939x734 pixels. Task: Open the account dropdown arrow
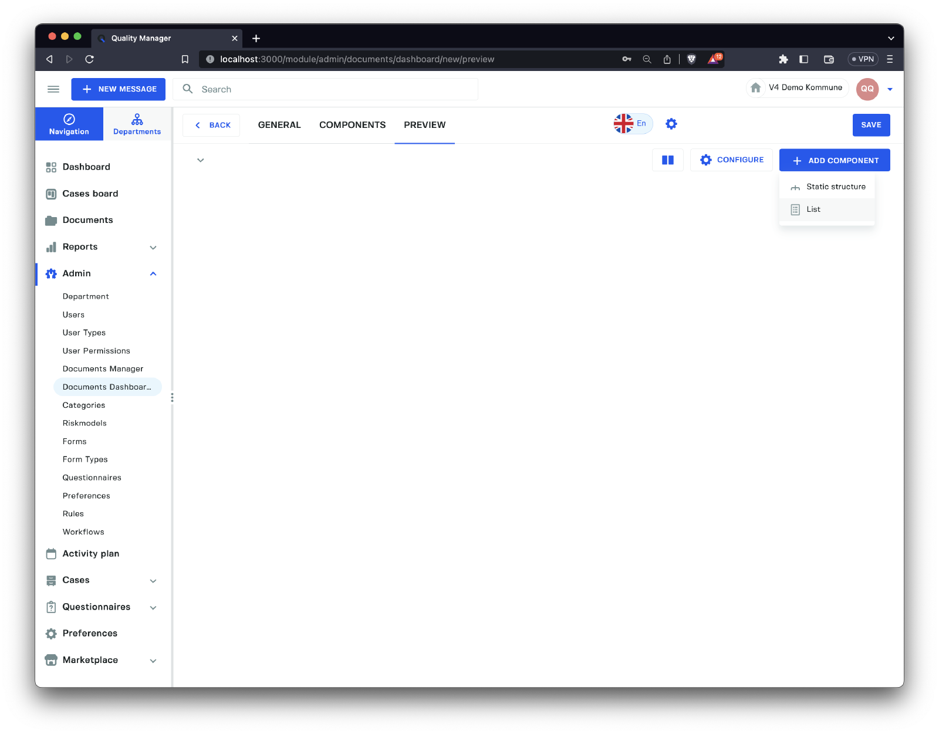coord(890,90)
